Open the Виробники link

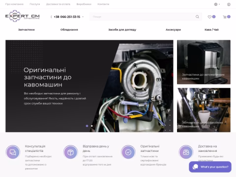(x=84, y=4)
